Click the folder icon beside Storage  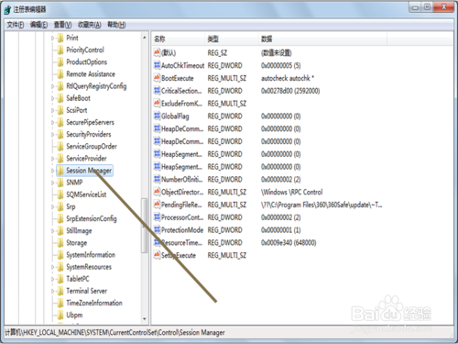(x=60, y=243)
